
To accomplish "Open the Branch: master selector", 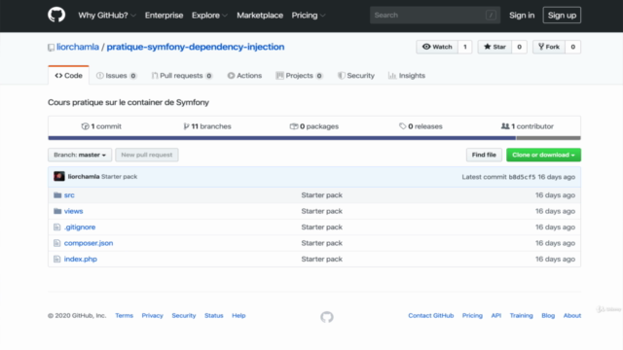I will coord(80,155).
